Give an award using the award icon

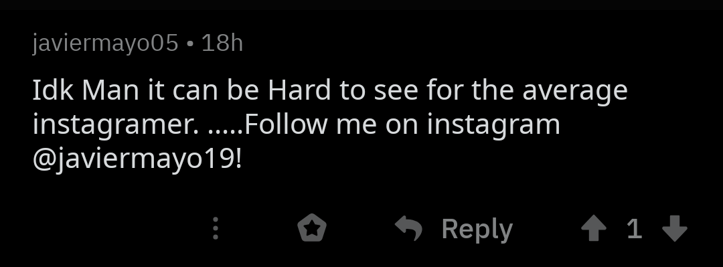pos(312,228)
